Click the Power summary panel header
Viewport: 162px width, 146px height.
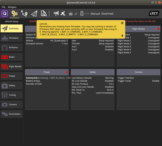(x=47, y=72)
